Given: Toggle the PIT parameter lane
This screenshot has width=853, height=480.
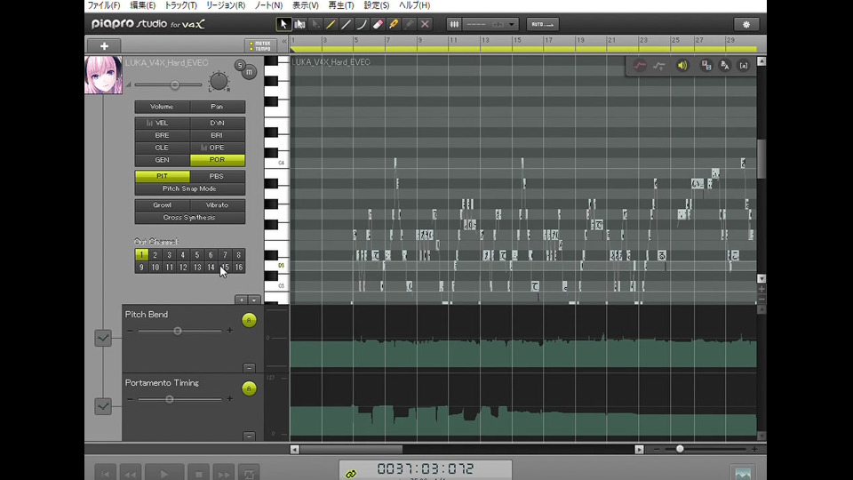Looking at the screenshot, I should point(162,176).
